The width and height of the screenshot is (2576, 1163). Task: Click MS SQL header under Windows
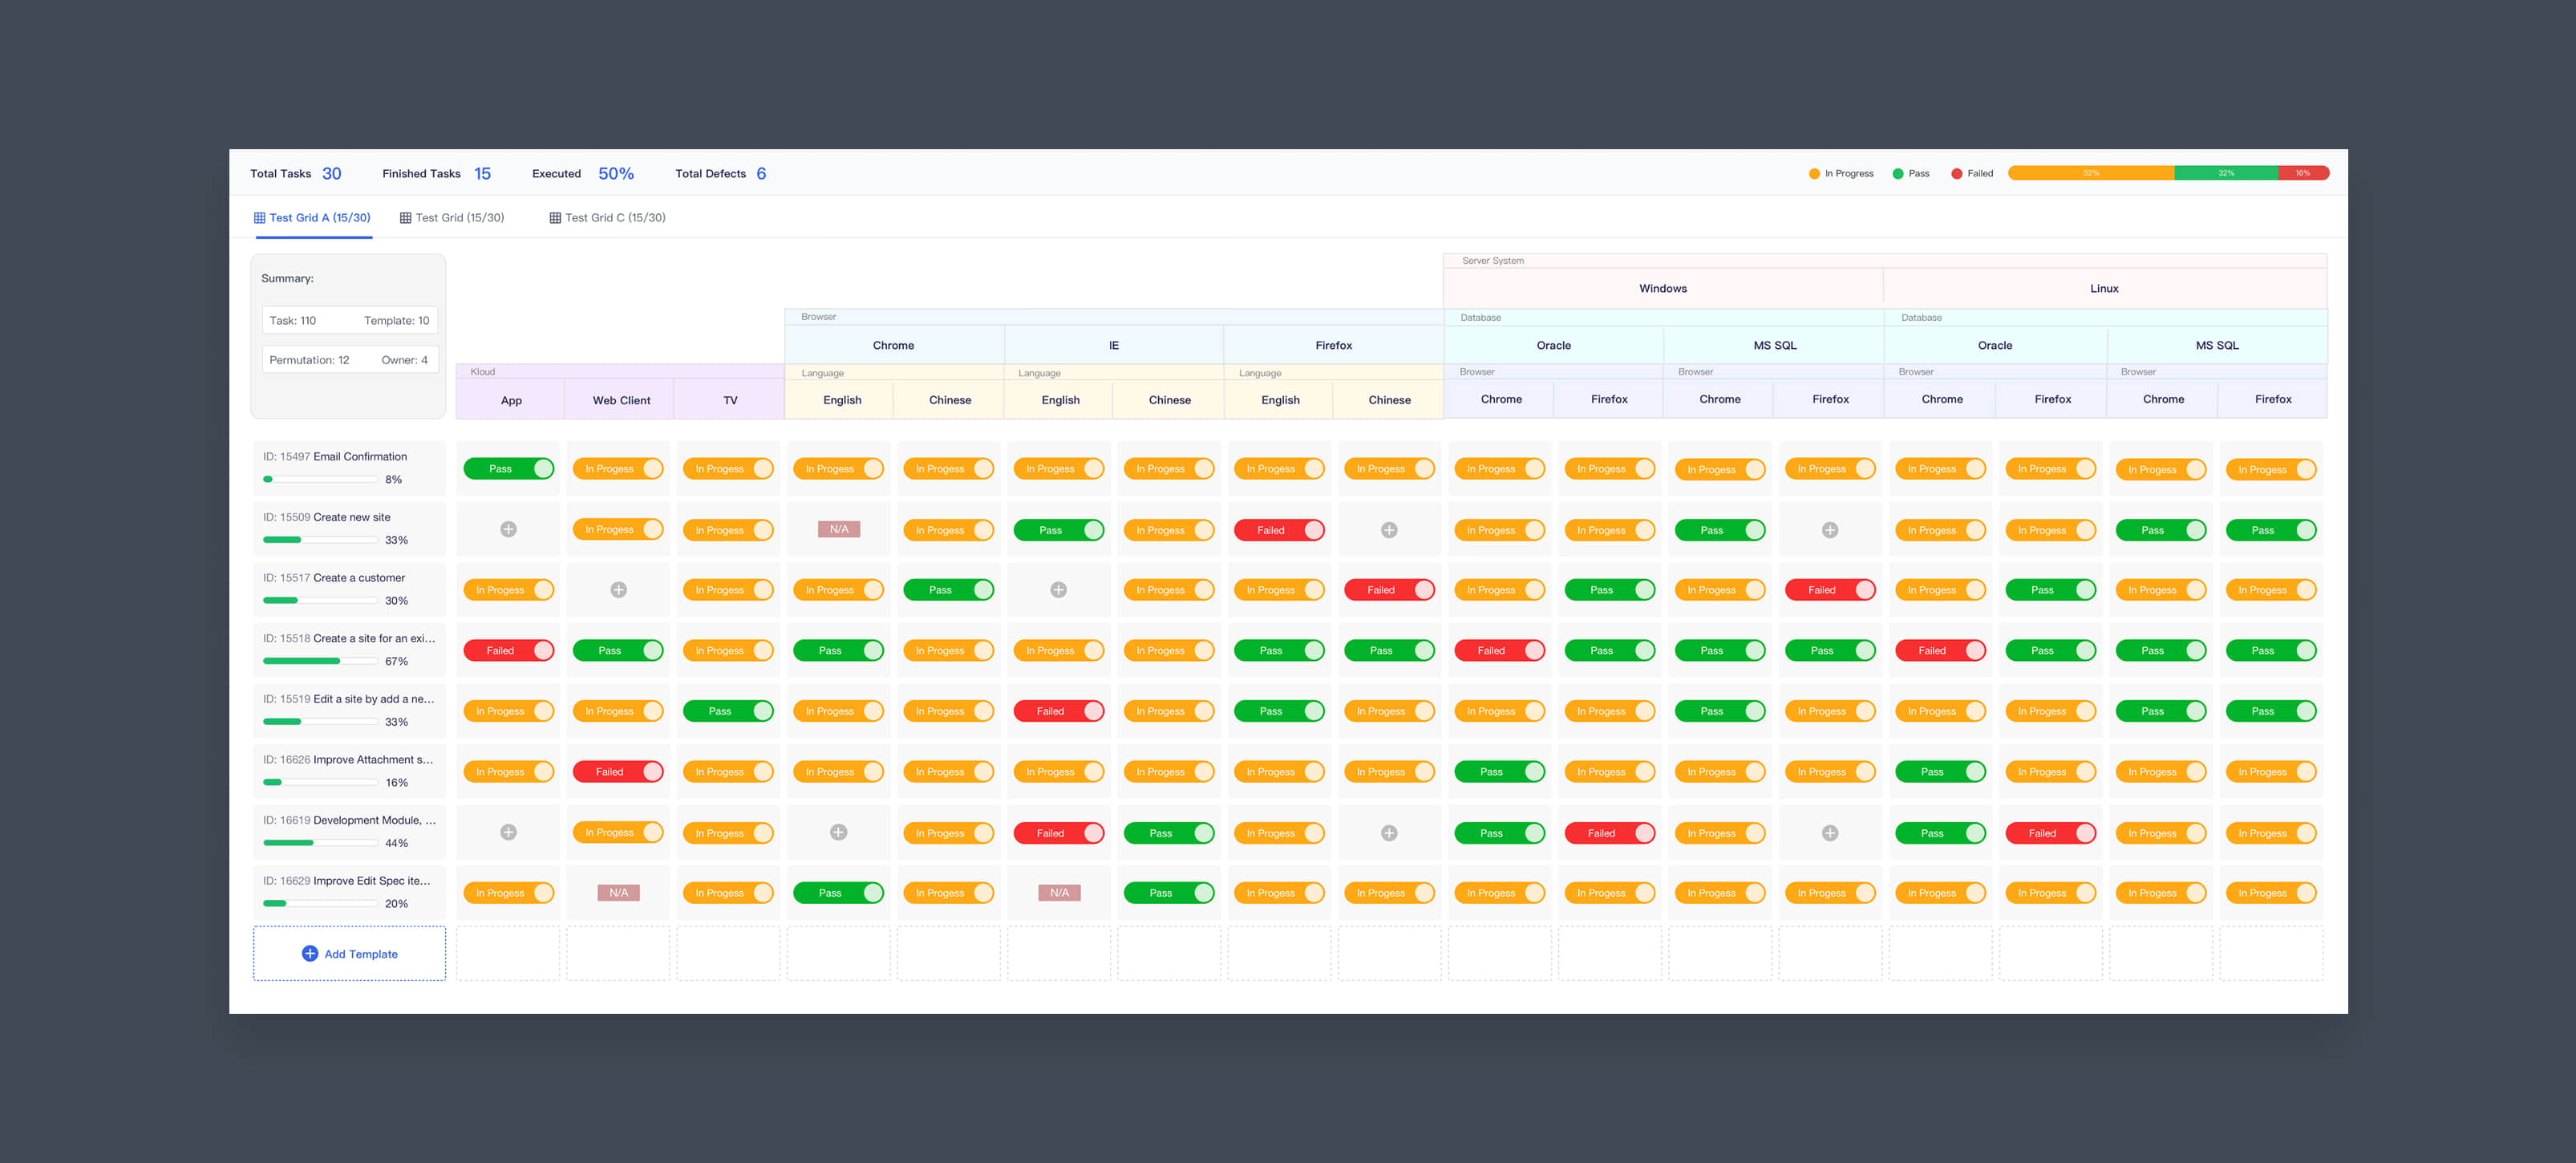(1774, 345)
